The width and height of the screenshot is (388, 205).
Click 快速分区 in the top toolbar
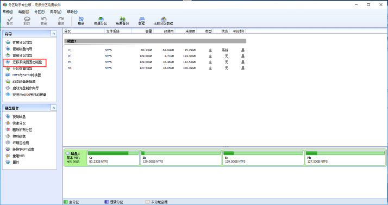(101, 21)
